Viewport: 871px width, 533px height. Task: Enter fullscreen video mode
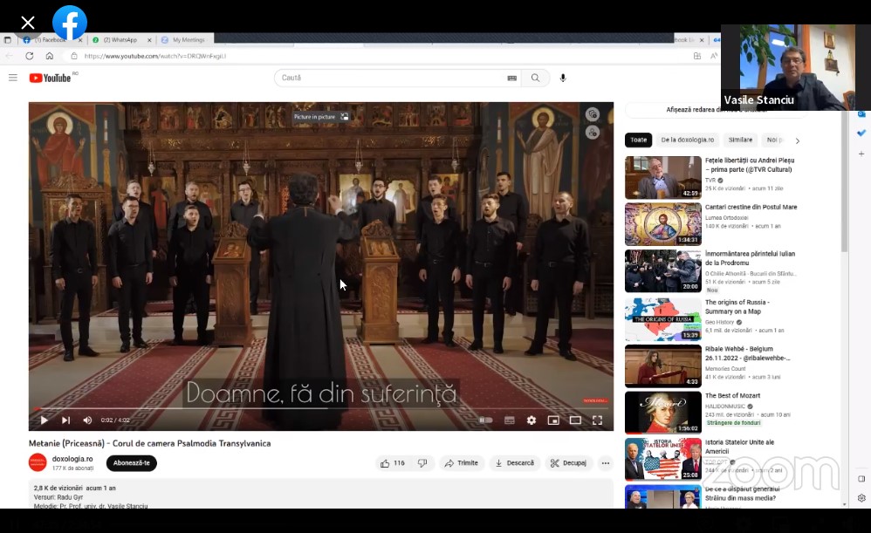598,420
